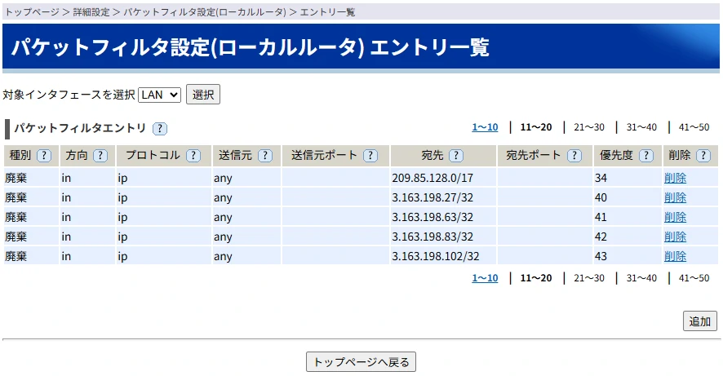
Task: Open the LAN interface dropdown
Action: pos(159,95)
